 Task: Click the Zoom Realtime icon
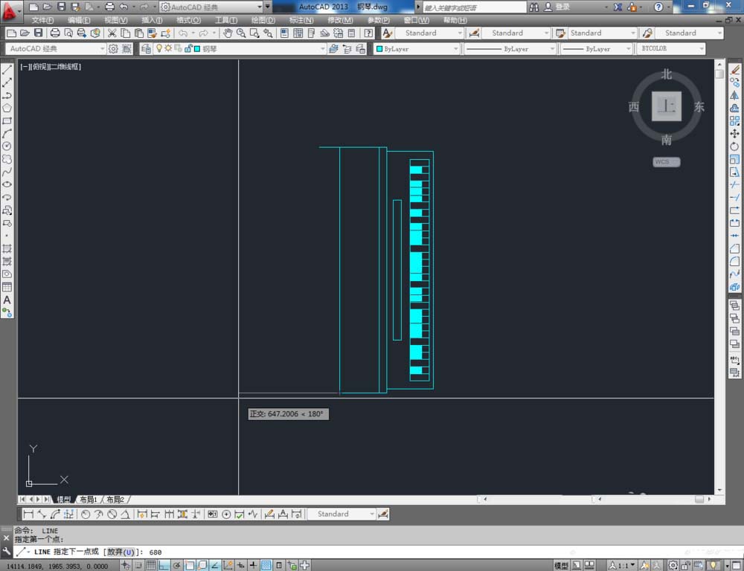(x=241, y=33)
